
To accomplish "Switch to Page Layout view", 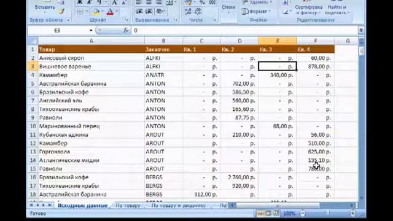I will (268, 214).
